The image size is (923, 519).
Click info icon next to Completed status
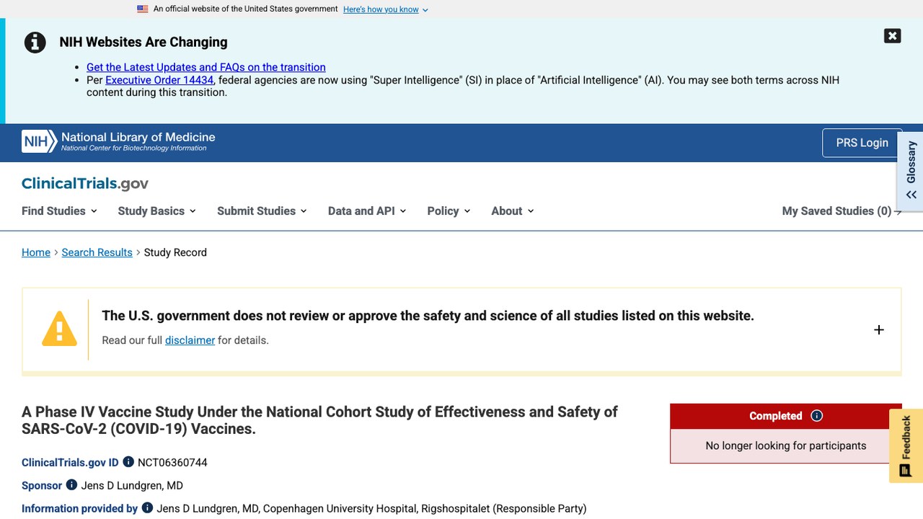(816, 416)
